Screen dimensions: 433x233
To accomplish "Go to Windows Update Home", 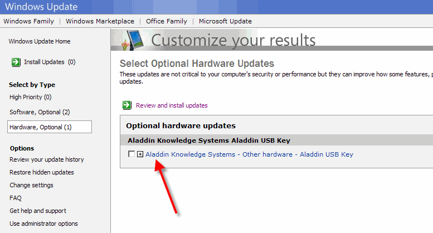I will click(x=40, y=41).
